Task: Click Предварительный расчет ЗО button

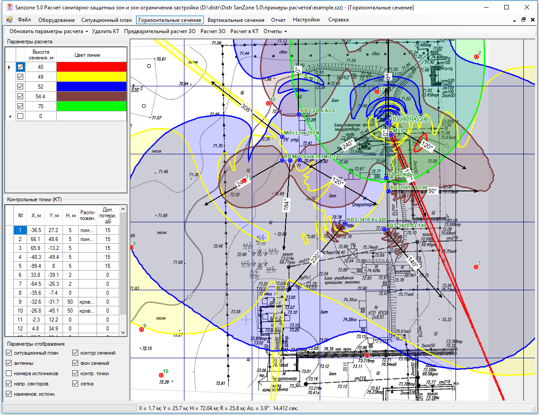Action: tap(160, 31)
